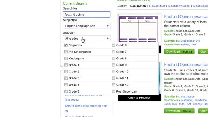208x117 pixels.
Task: Open submitter Mrs. Jepson profile
Action: [x=188, y=97]
